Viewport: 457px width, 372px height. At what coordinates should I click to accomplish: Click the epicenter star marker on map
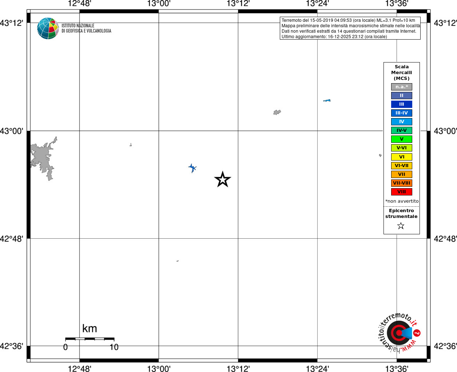223,179
